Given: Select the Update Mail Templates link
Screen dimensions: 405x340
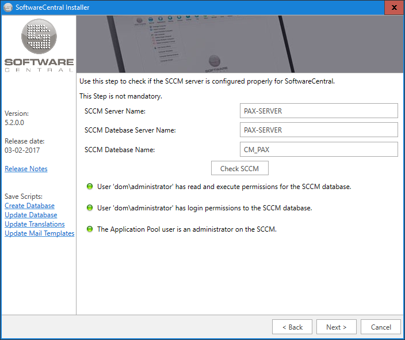Looking at the screenshot, I should click(x=39, y=233).
